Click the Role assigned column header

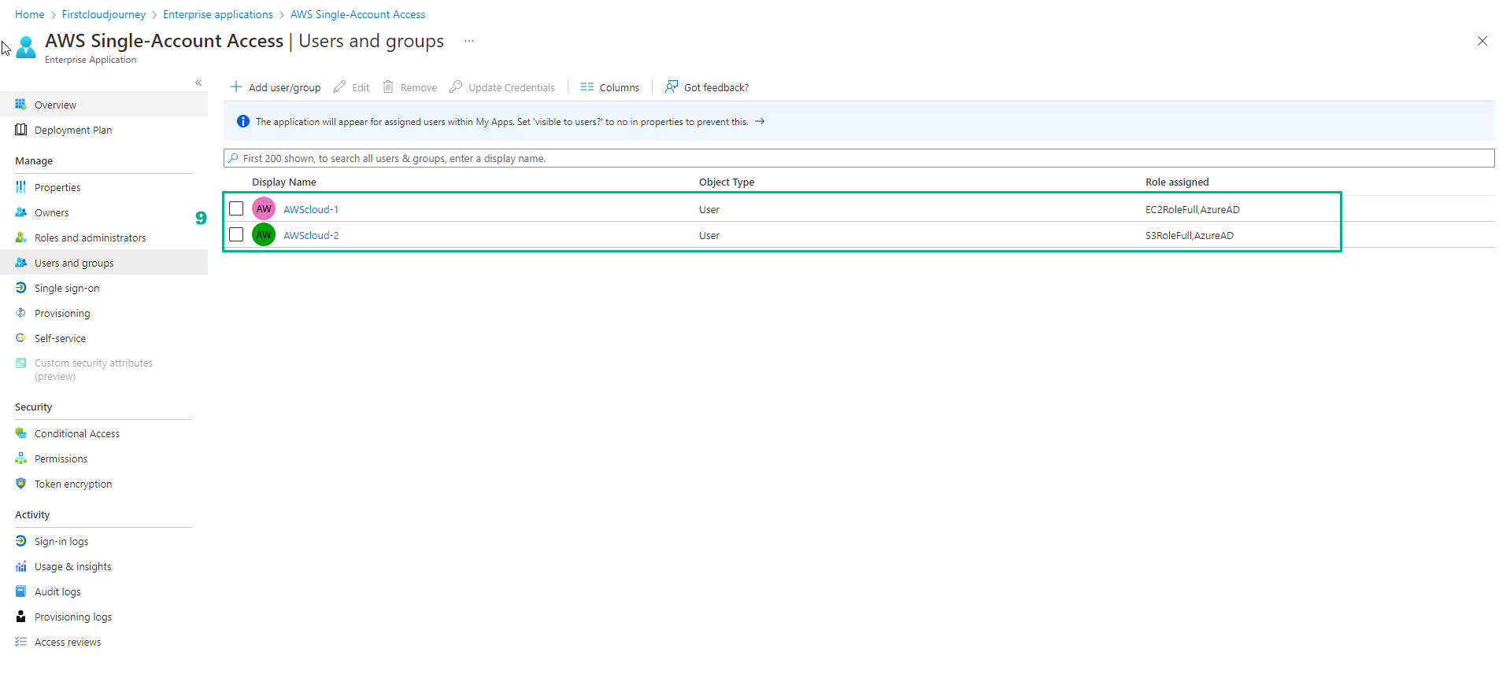point(1177,182)
